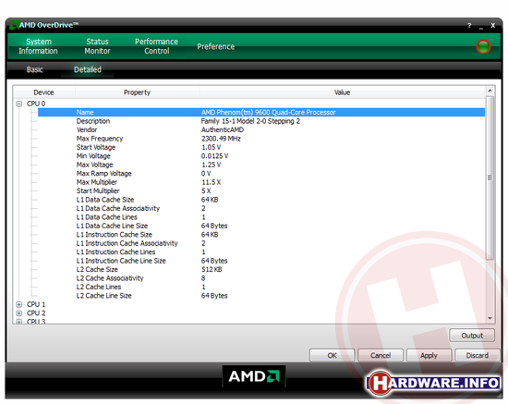Image resolution: width=508 pixels, height=404 pixels.
Task: Click the Value column header
Action: pyautogui.click(x=342, y=92)
